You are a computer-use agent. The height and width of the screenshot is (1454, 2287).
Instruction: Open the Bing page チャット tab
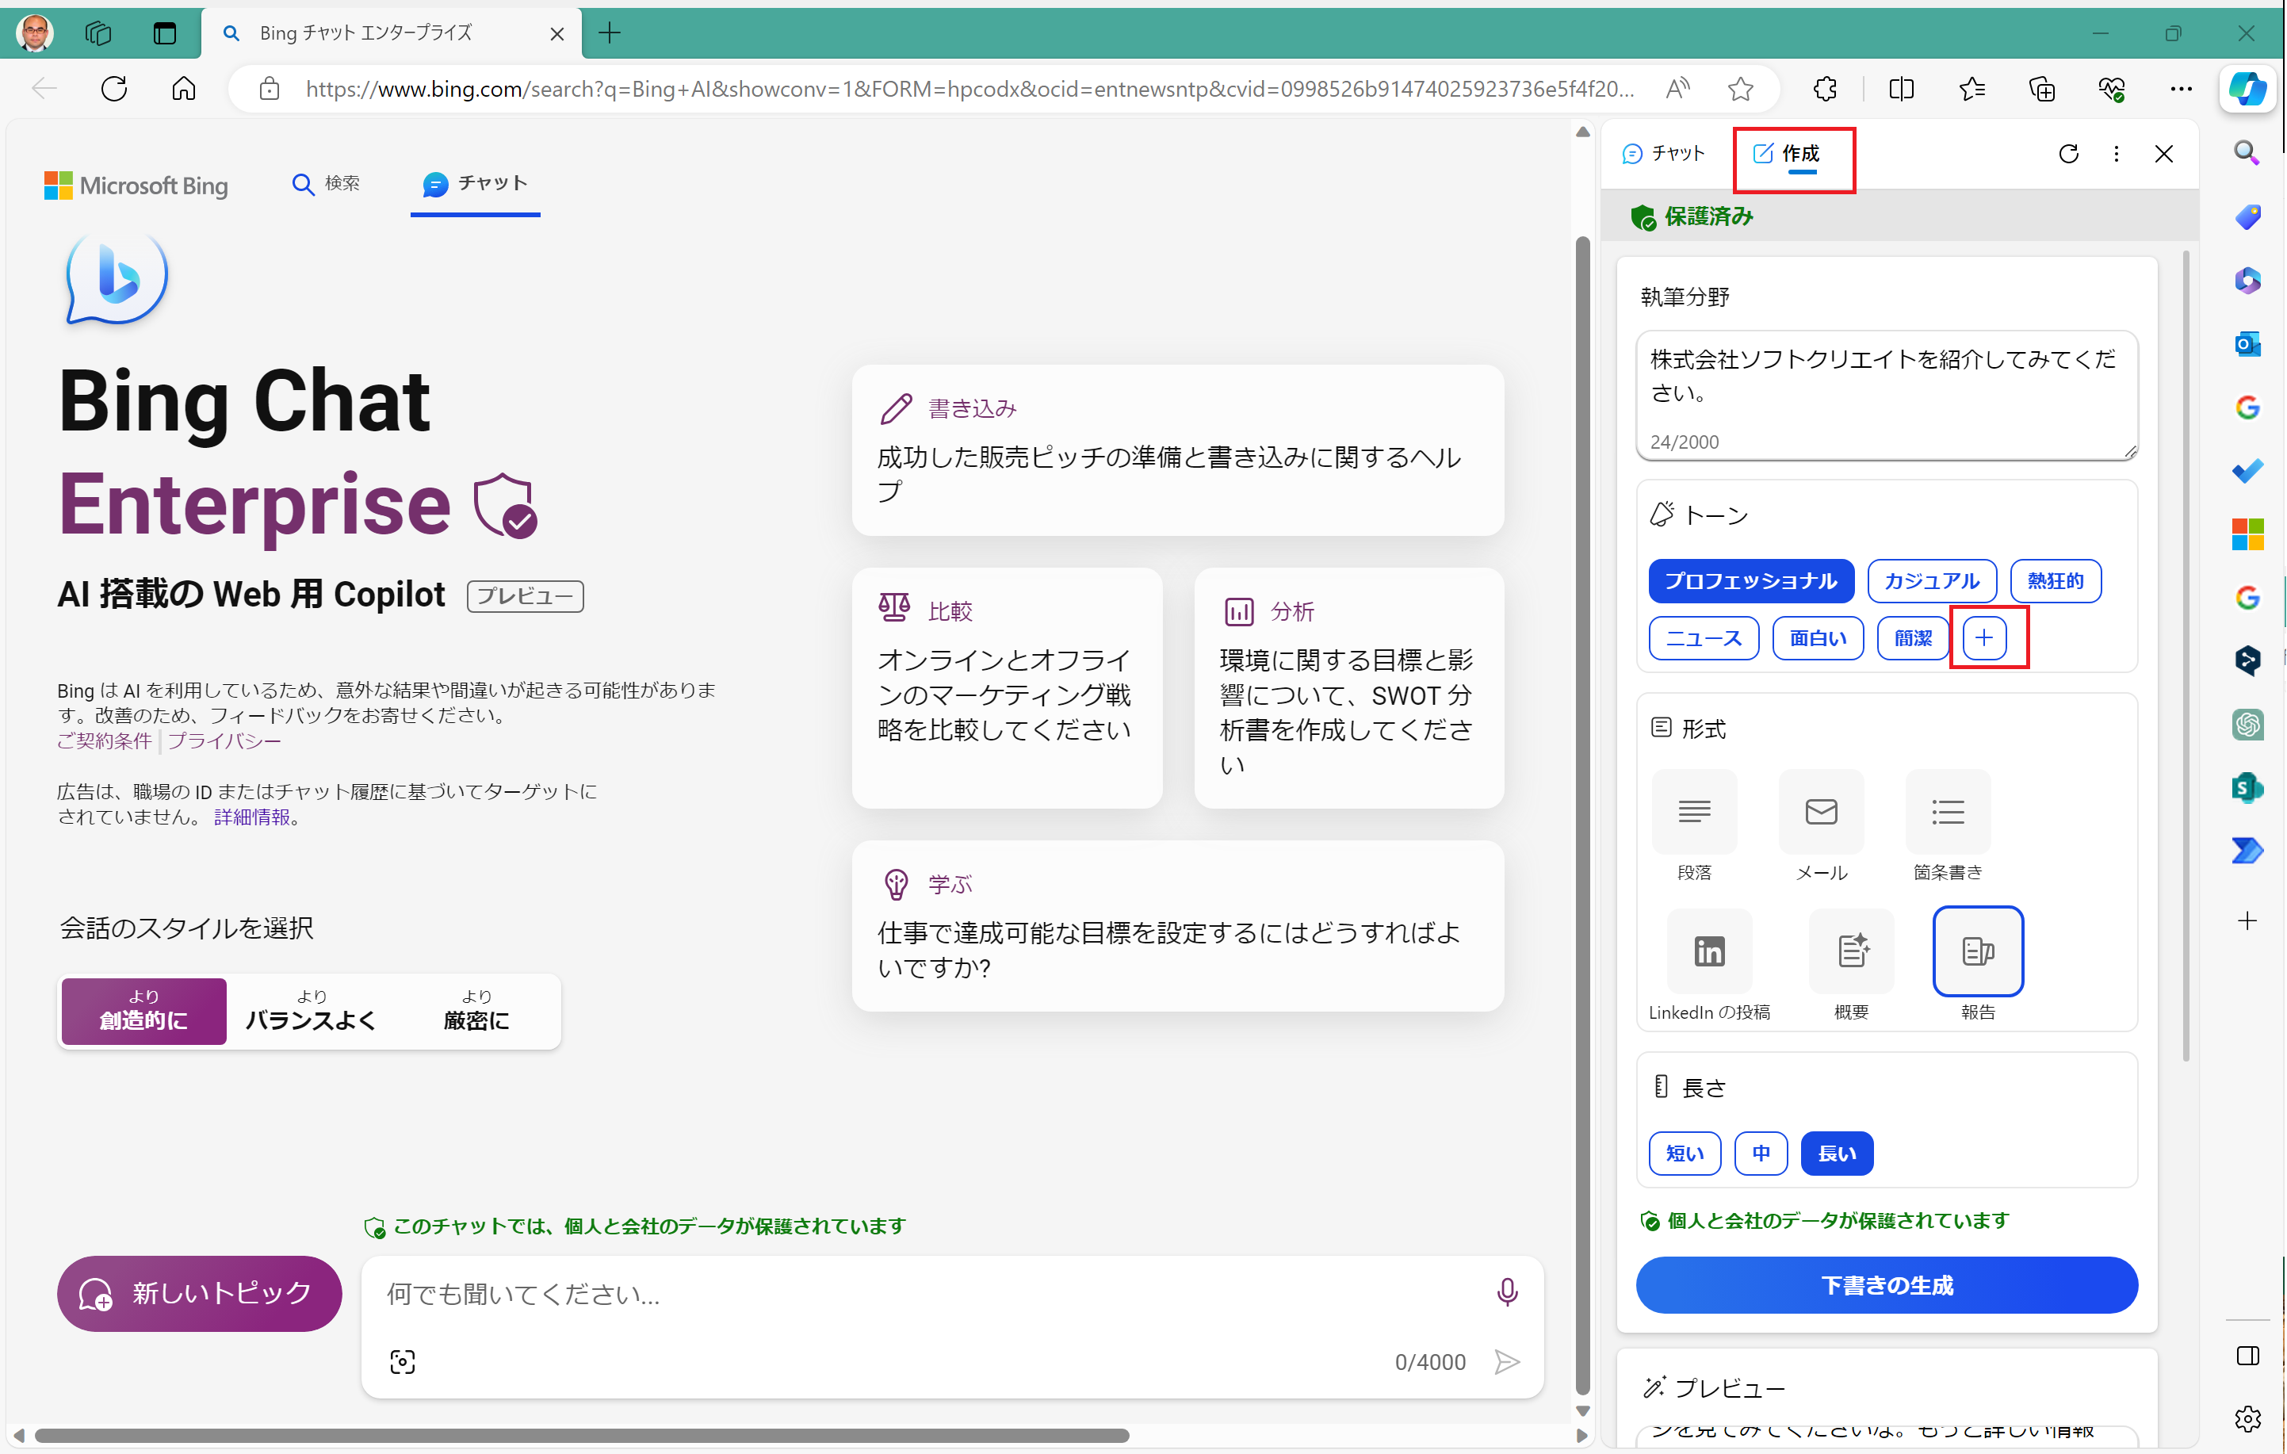pyautogui.click(x=475, y=183)
